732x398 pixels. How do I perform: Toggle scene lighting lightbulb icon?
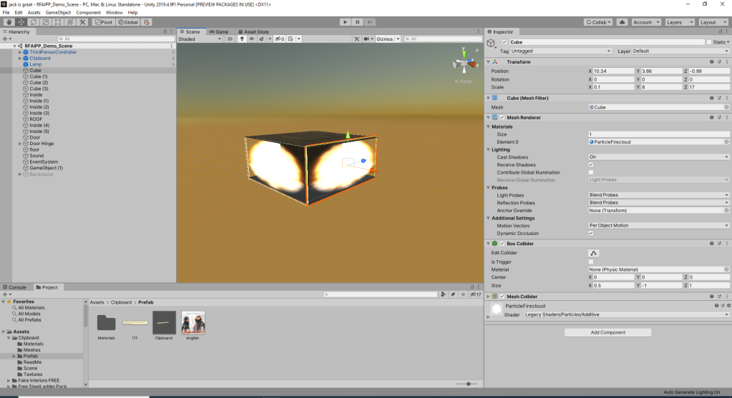[x=242, y=39]
